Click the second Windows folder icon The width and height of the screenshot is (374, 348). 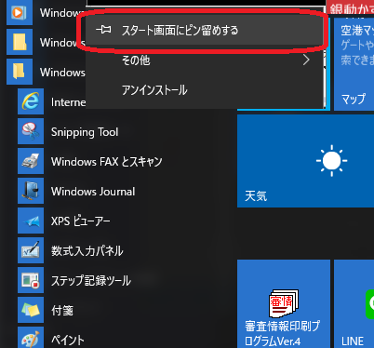tap(20, 42)
